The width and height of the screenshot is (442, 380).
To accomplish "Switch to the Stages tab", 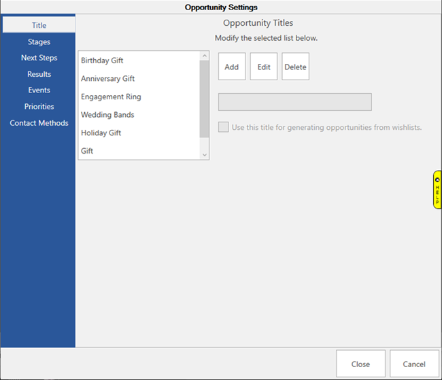I will [x=39, y=42].
